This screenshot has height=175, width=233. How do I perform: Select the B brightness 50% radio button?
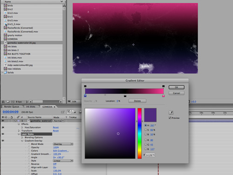click(145, 134)
